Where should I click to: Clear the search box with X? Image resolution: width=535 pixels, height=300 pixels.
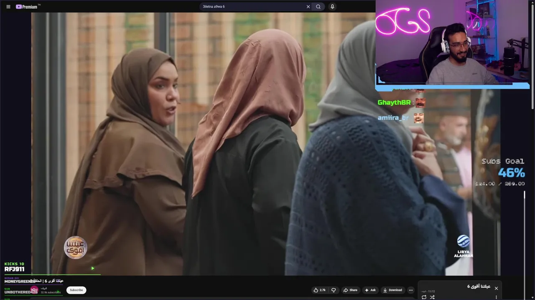tap(308, 7)
